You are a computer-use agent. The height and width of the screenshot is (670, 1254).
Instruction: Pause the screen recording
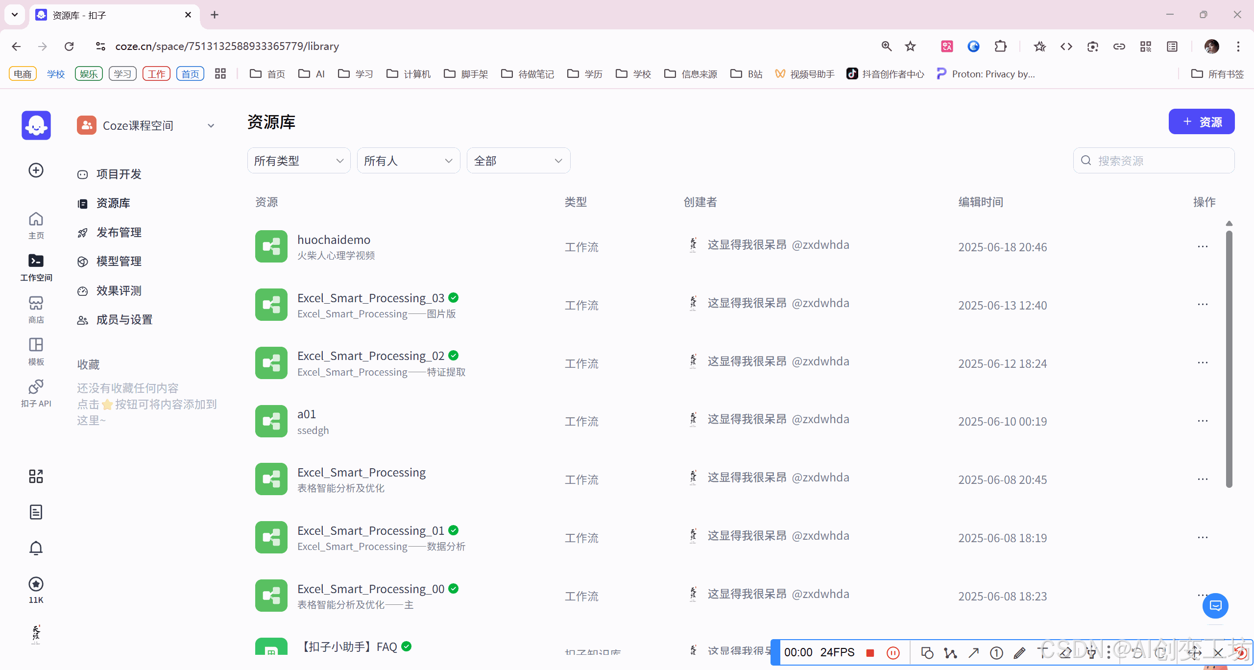[893, 652]
